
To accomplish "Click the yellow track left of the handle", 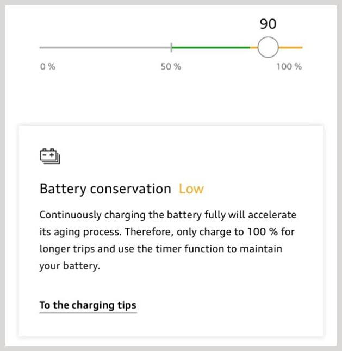I will pyautogui.click(x=254, y=48).
